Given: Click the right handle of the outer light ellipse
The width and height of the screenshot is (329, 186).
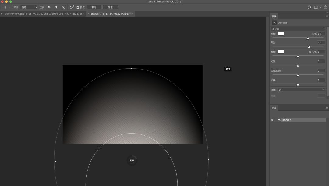Looking at the screenshot, I should pos(208,159).
